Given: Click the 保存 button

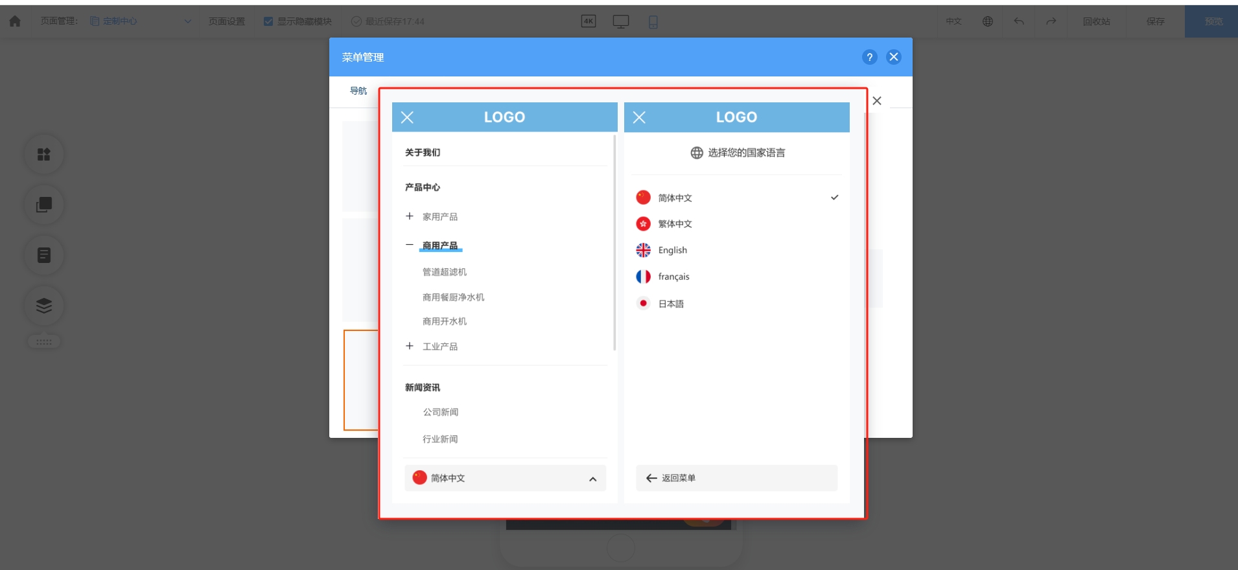Looking at the screenshot, I should pyautogui.click(x=1155, y=21).
